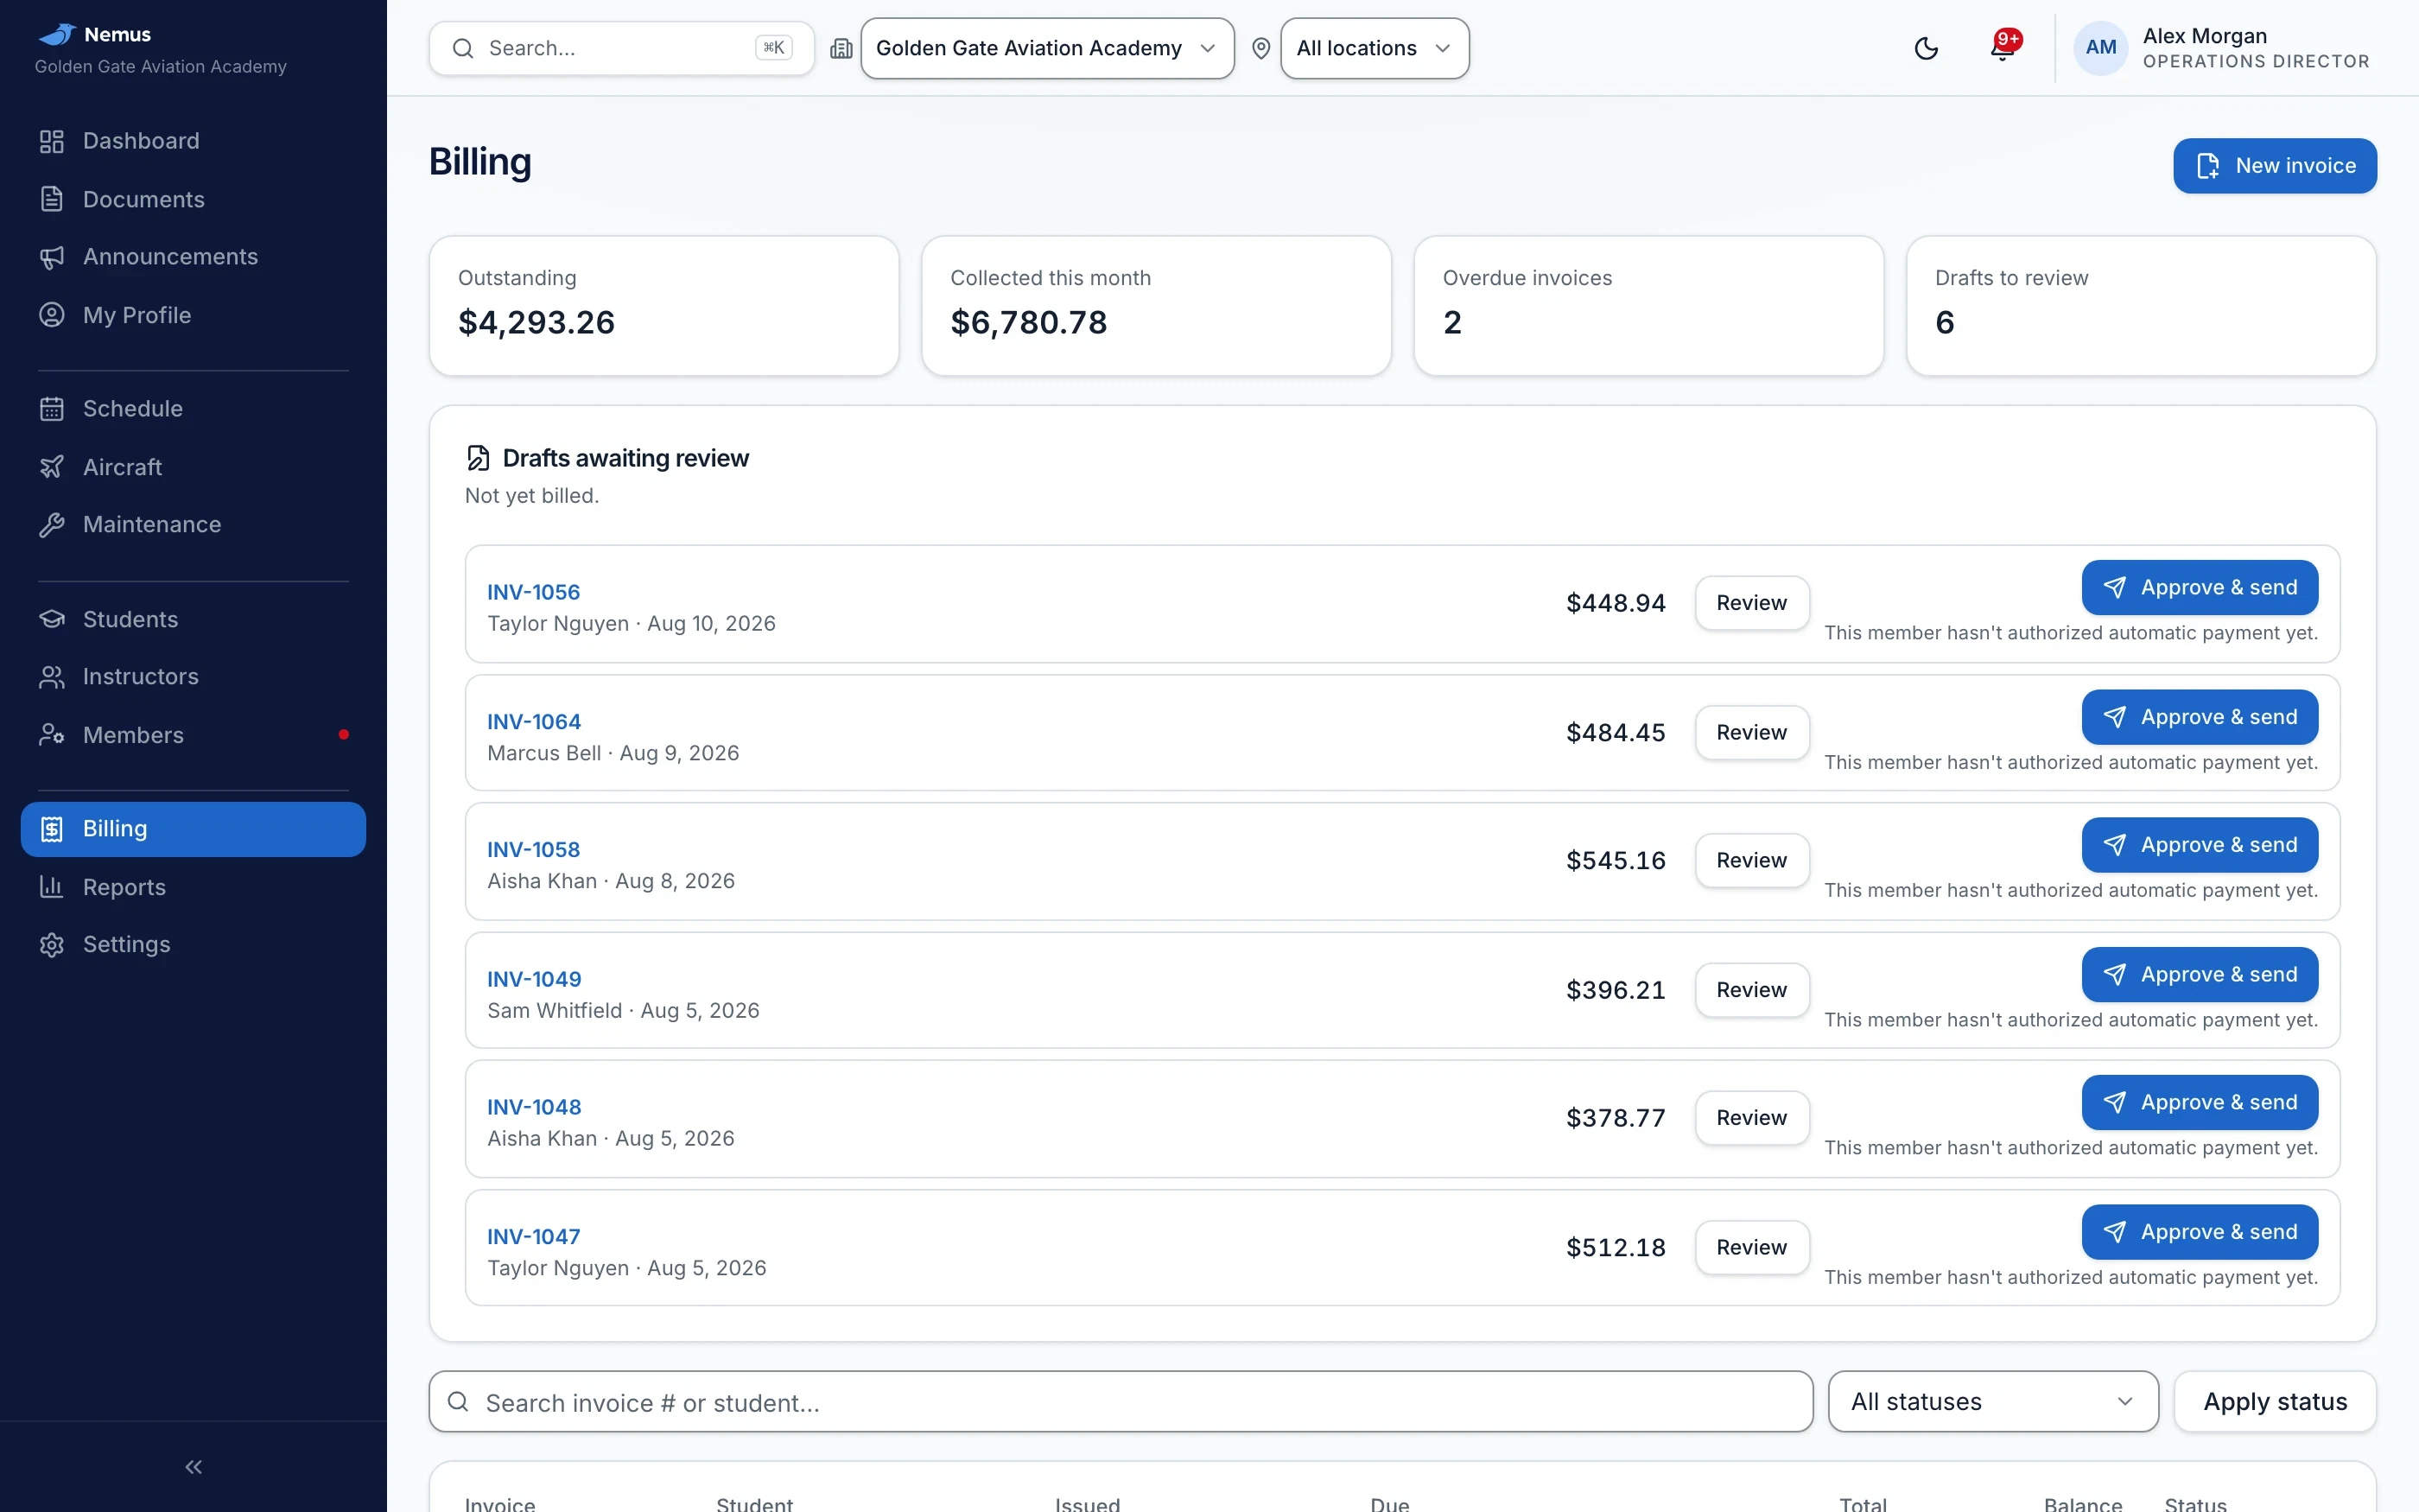Focus the top Search field

pos(621,48)
